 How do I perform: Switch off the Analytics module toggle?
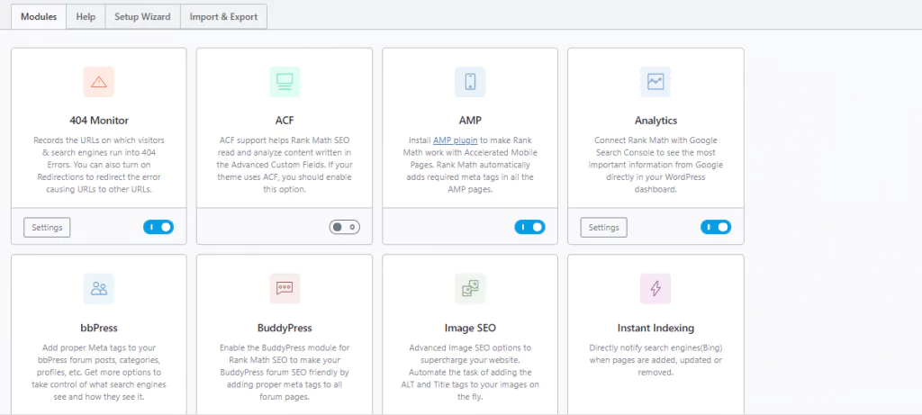tap(716, 227)
